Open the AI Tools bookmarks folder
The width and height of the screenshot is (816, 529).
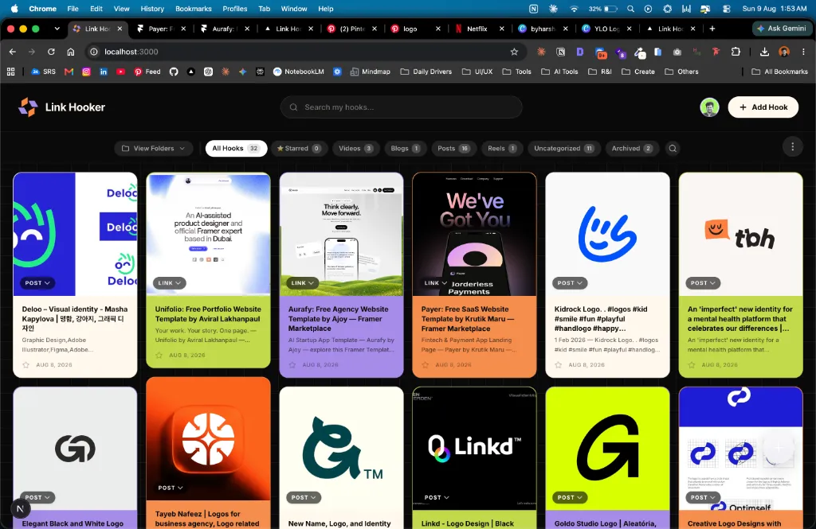pos(559,72)
